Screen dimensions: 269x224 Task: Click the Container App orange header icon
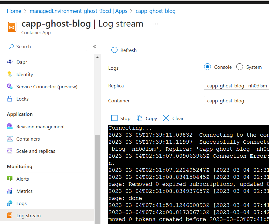click(x=12, y=27)
